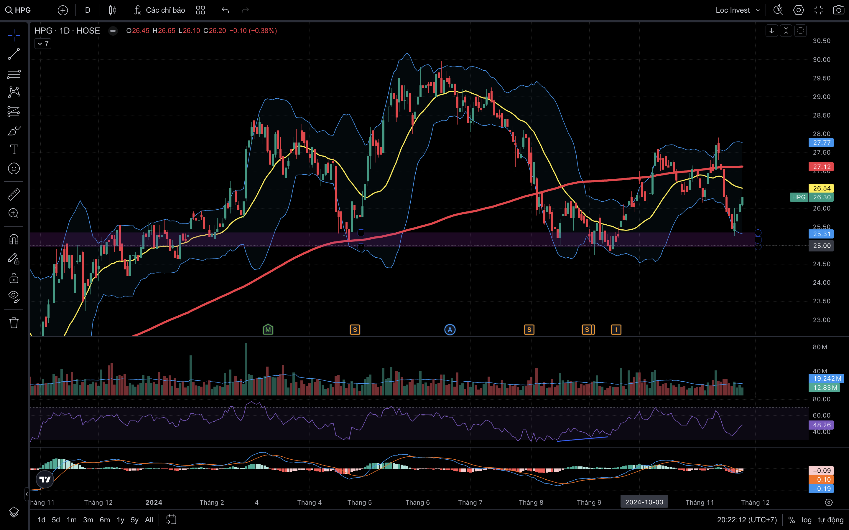Screen dimensions: 849x530
Task: Open the D timeframe interval dropdown
Action: 88,10
